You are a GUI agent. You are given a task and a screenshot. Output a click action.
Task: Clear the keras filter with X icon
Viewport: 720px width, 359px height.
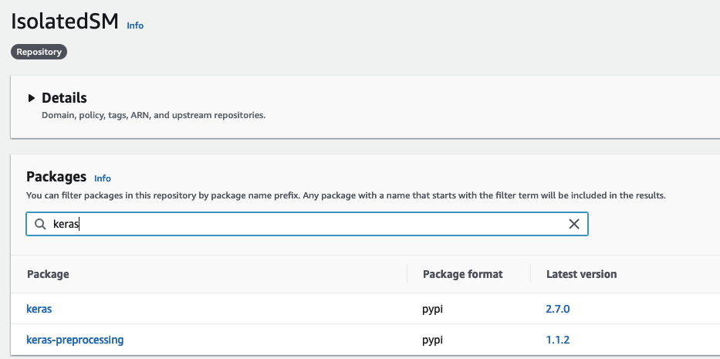pyautogui.click(x=573, y=224)
